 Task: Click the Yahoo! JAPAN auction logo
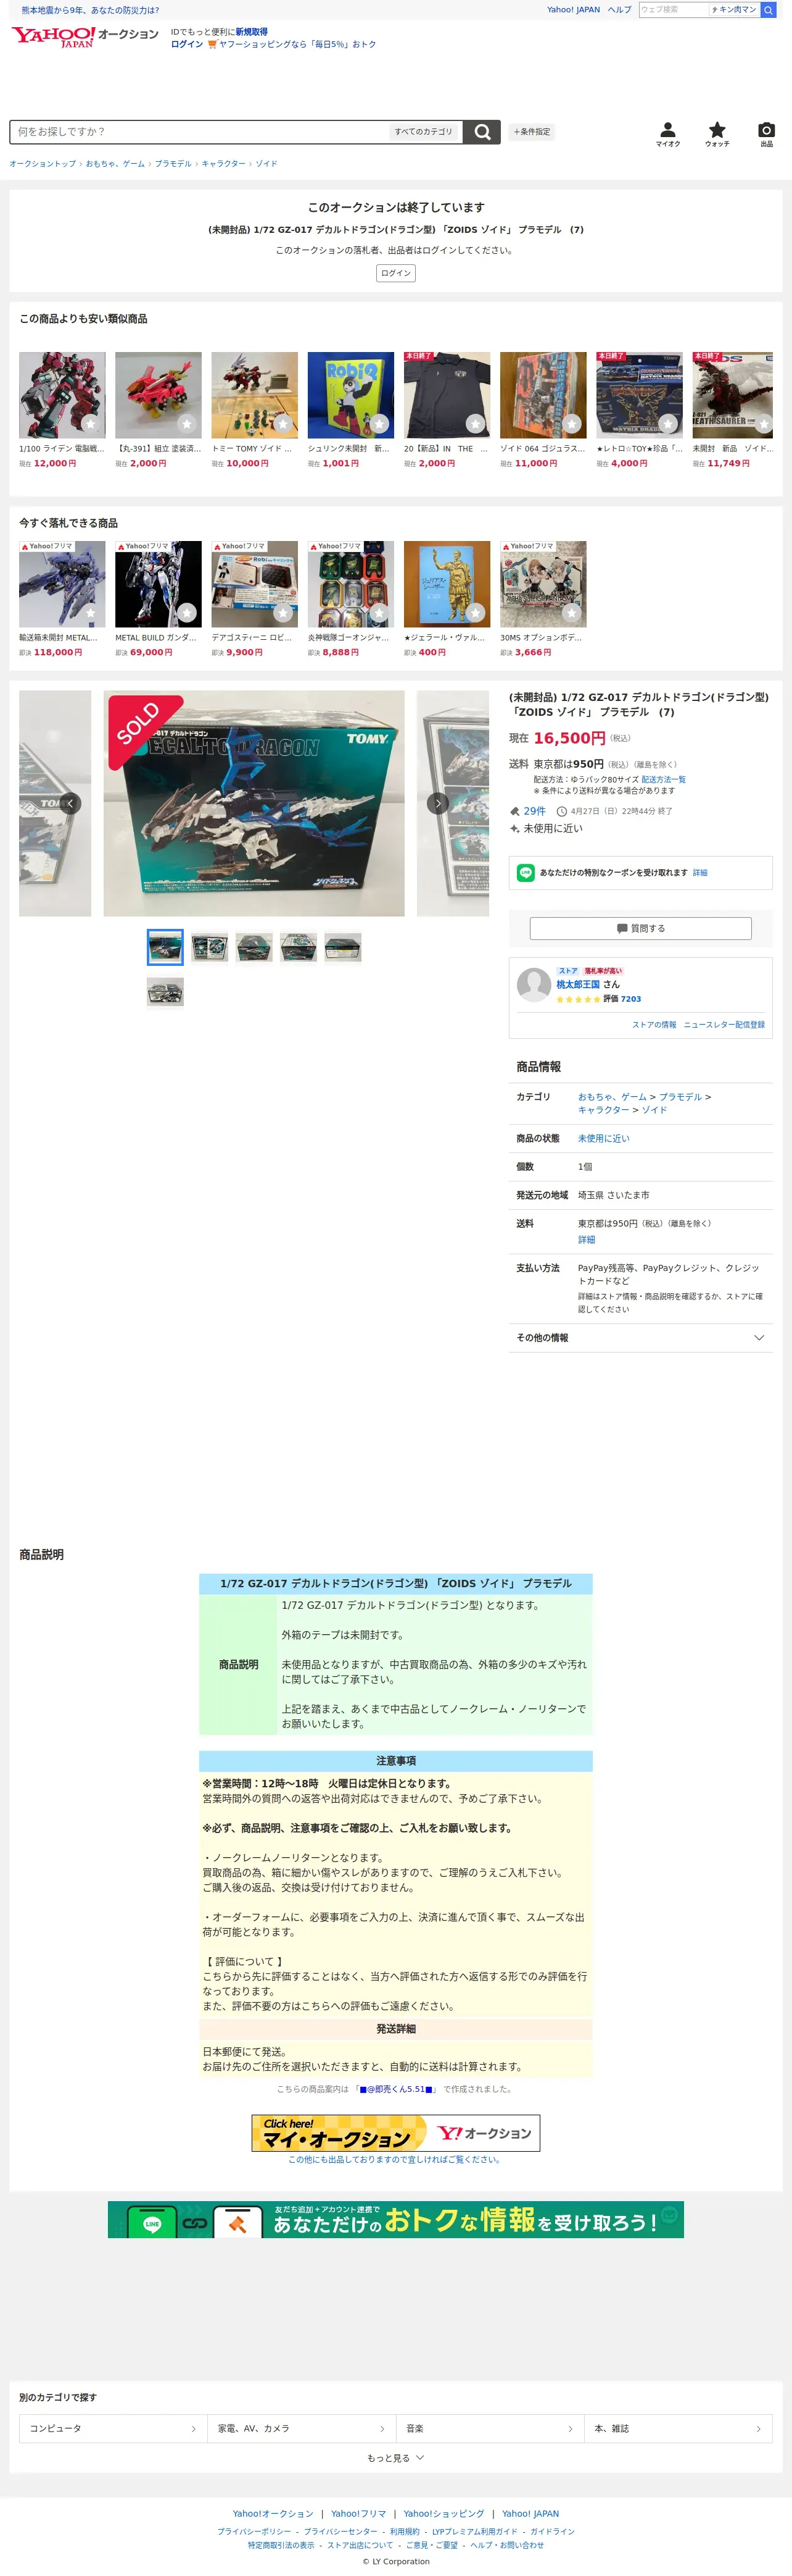pyautogui.click(x=85, y=37)
